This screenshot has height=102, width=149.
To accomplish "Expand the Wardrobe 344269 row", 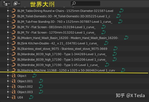I will click(x=8, y=54).
